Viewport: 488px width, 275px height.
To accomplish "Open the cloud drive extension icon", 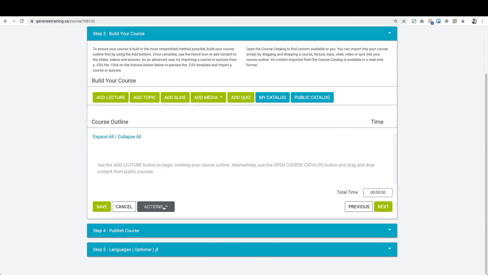I will [422, 21].
